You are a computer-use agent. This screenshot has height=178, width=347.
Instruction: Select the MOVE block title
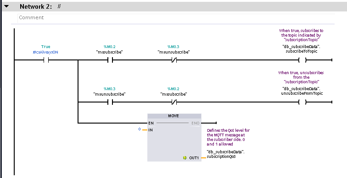click(173, 116)
